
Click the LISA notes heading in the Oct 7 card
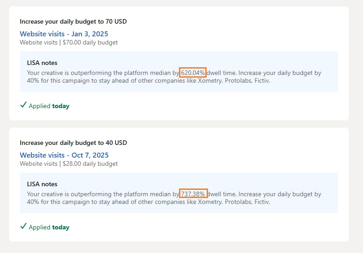coord(42,184)
